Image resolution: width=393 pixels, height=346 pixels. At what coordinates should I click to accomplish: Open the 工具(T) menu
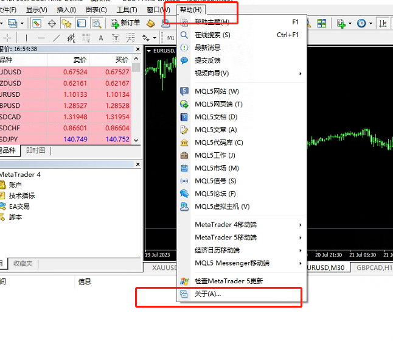click(127, 10)
